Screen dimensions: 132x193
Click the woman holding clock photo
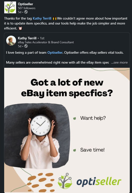pos(37,136)
